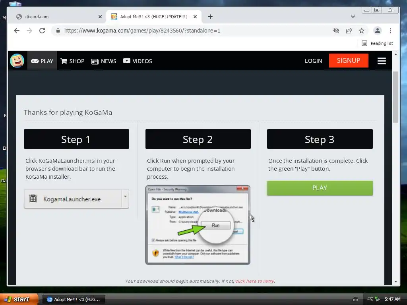Click the green PLAY button

tap(320, 188)
